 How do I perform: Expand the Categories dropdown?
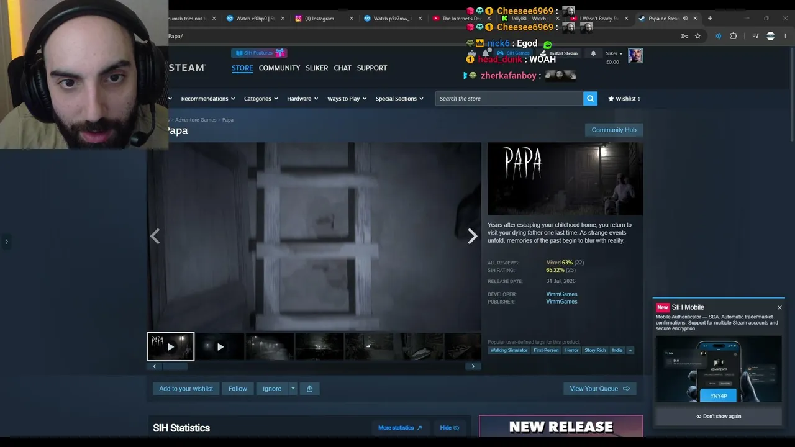pos(261,99)
